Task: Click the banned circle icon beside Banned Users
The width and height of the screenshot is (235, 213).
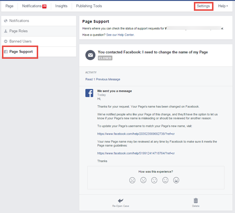Action: click(6, 41)
